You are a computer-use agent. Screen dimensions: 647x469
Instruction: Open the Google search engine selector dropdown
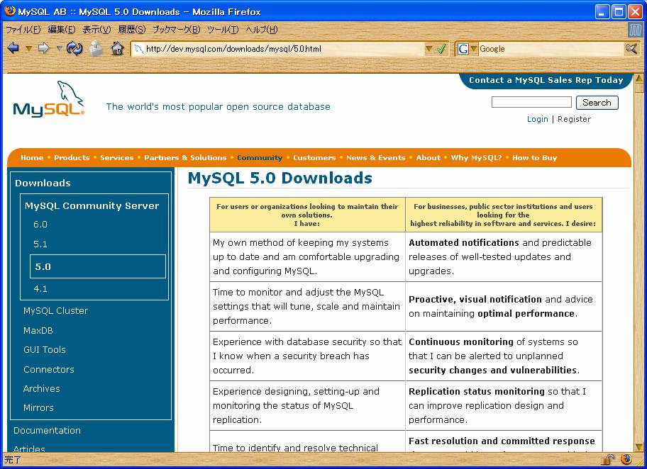(474, 49)
